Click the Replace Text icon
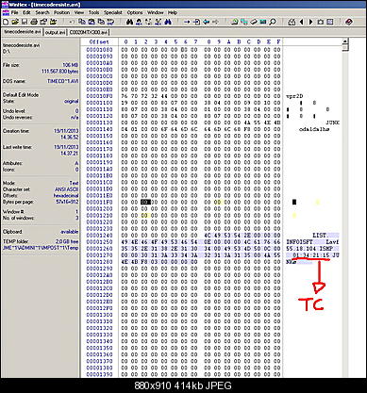Viewport: 367px width, 393px height. click(x=148, y=22)
